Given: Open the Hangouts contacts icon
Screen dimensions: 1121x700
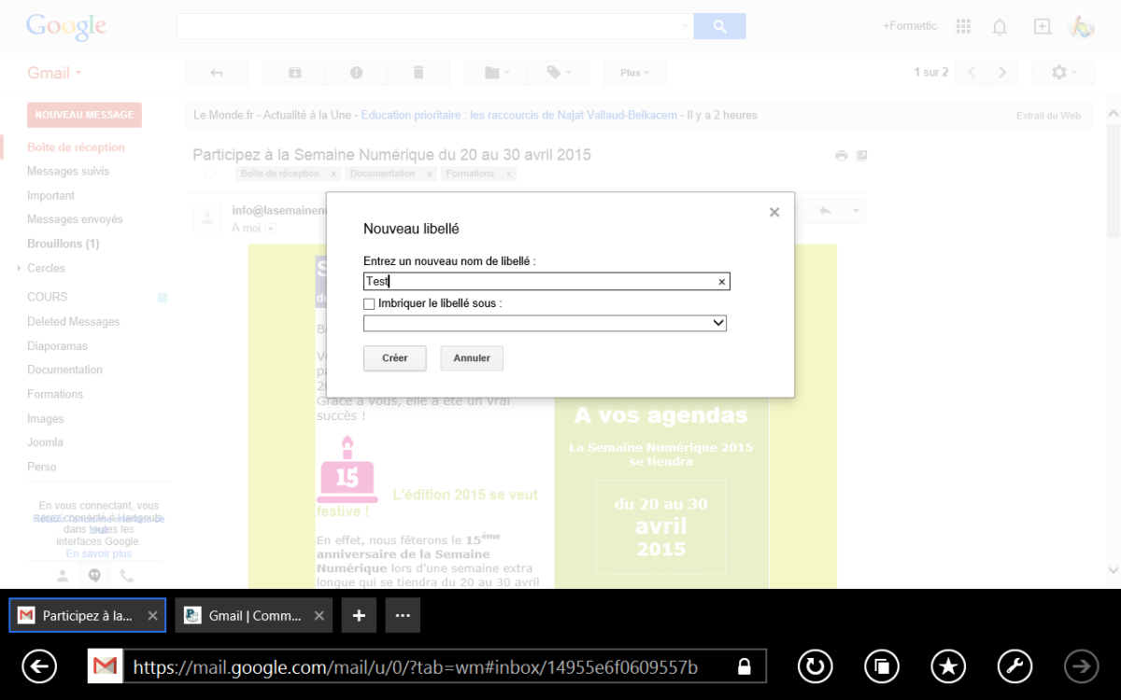Looking at the screenshot, I should (63, 575).
